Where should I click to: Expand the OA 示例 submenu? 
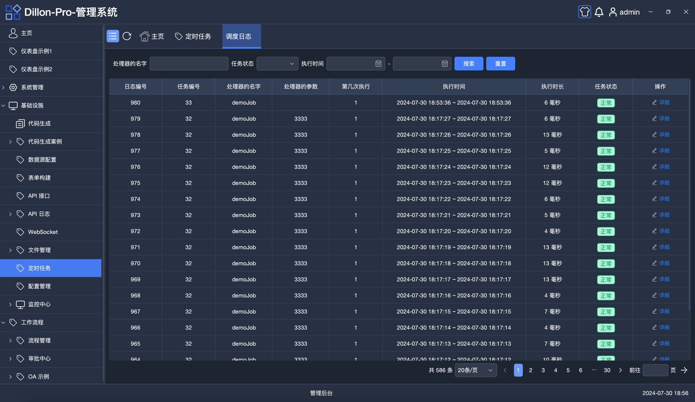pyautogui.click(x=51, y=377)
